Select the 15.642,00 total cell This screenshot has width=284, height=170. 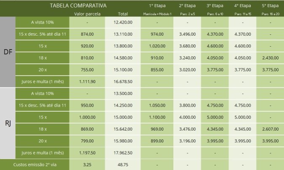click(123, 128)
